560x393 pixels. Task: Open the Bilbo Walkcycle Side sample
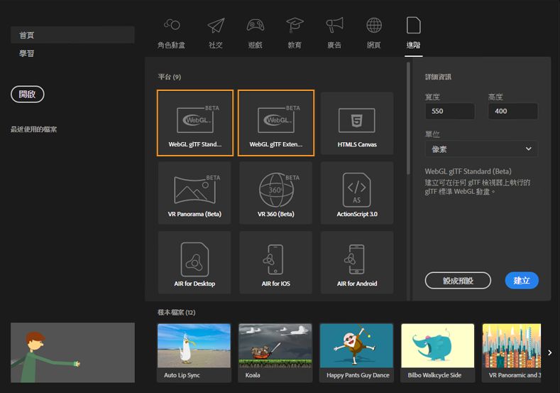pyautogui.click(x=438, y=353)
